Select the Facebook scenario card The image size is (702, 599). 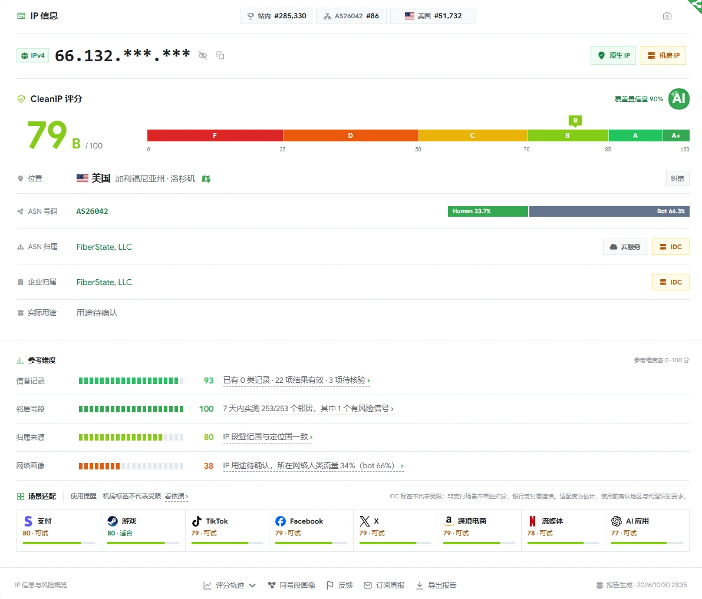click(x=311, y=530)
